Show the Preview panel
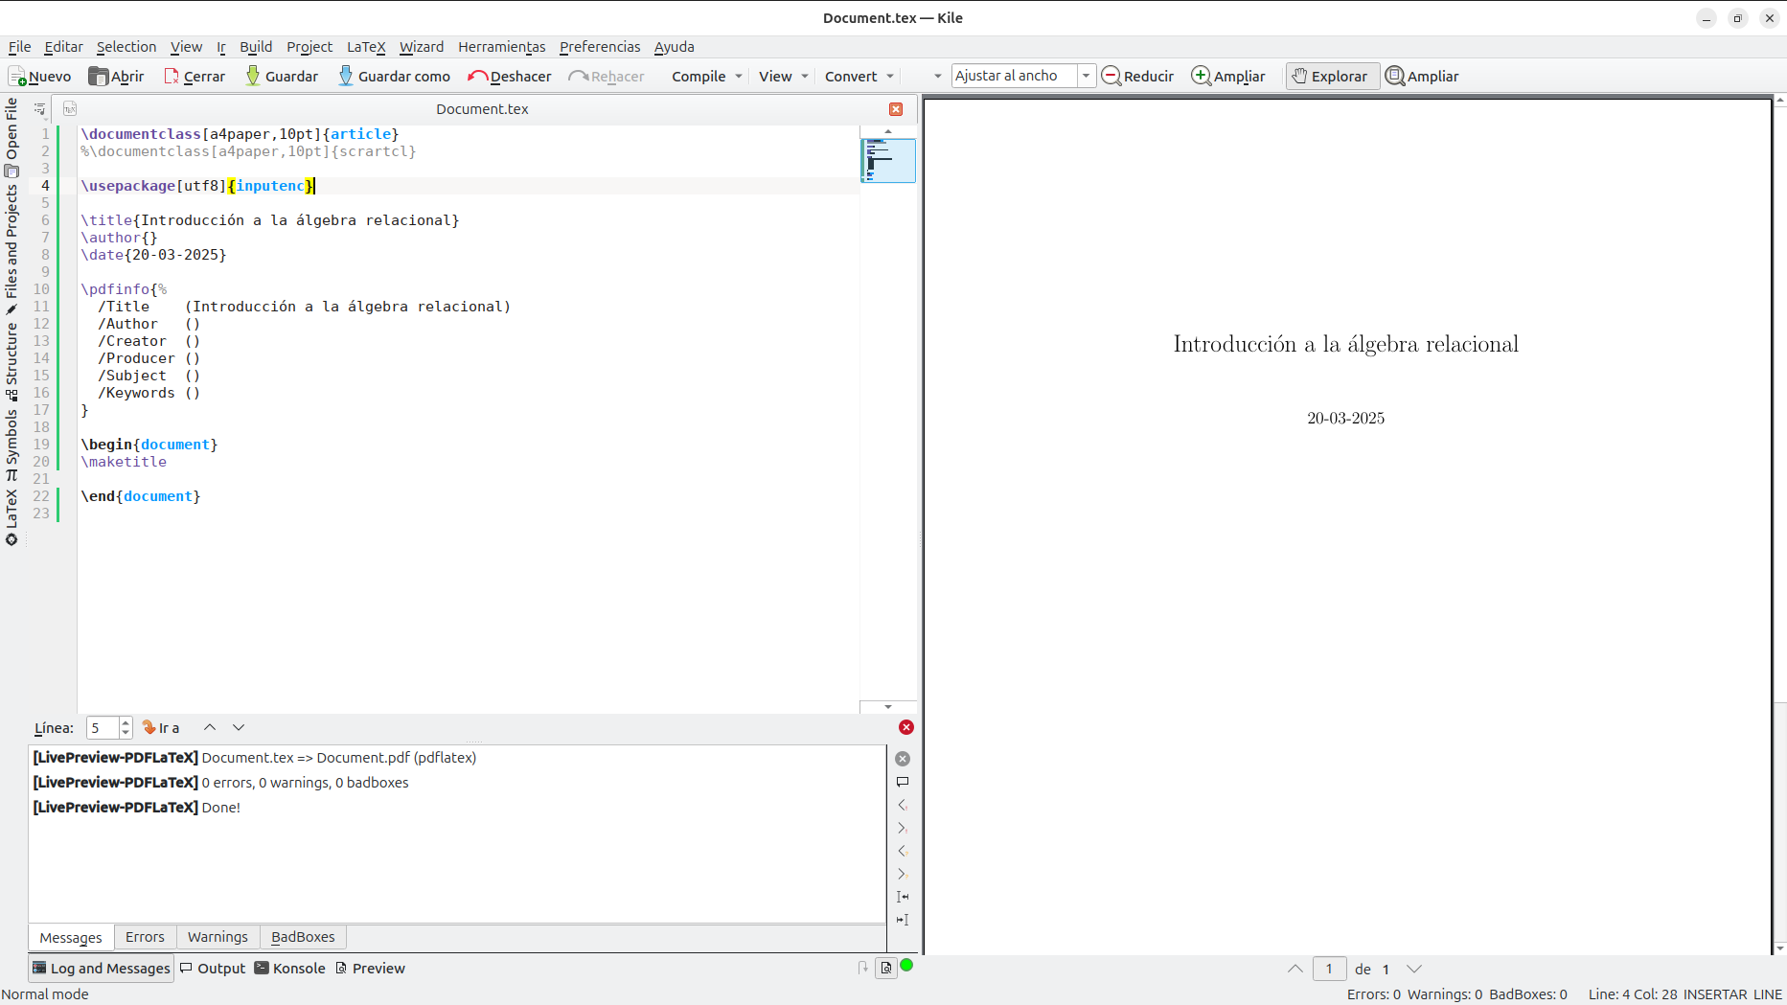This screenshot has height=1005, width=1787. coord(370,969)
